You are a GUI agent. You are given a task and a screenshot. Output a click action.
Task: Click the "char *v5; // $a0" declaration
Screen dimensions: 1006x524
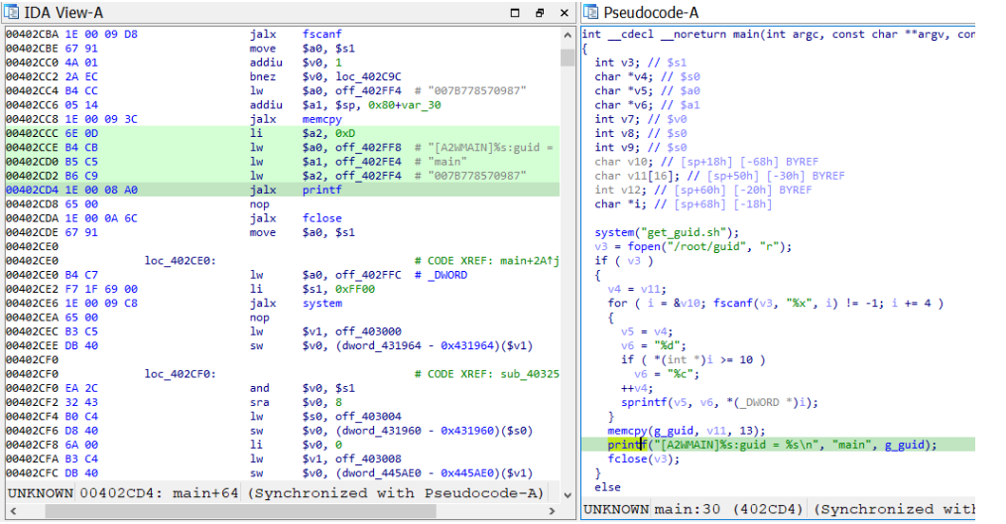pos(648,90)
